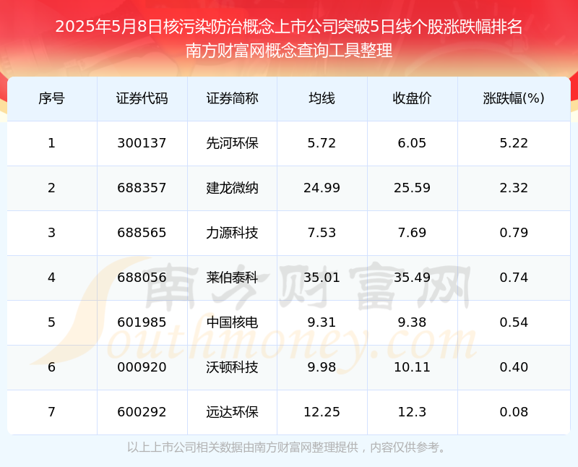Click serial number 4 in 序号 column
Image resolution: width=578 pixels, height=467 pixels.
click(x=51, y=278)
